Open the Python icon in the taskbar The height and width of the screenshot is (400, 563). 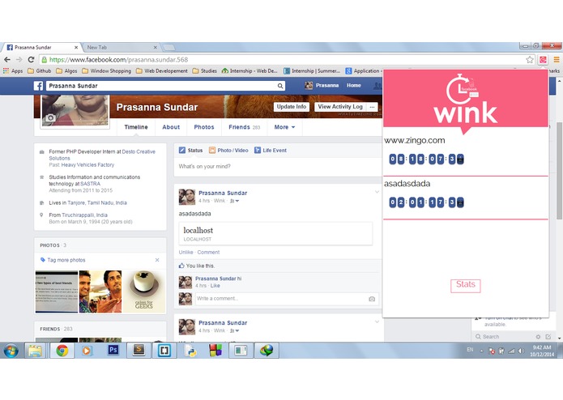[191, 351]
